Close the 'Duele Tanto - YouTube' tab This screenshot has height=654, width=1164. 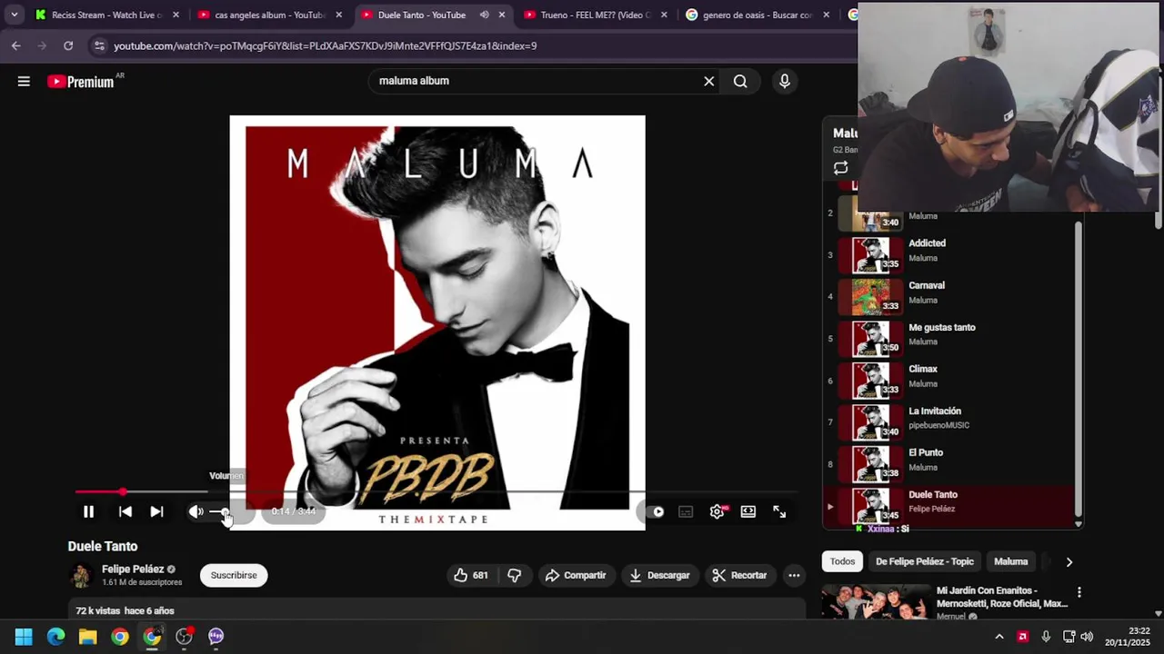coord(501,15)
